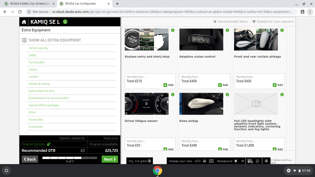Viewport: 315px width, 177px height.
Task: Open Chrome three-dot menu
Action: pyautogui.click(x=310, y=12)
